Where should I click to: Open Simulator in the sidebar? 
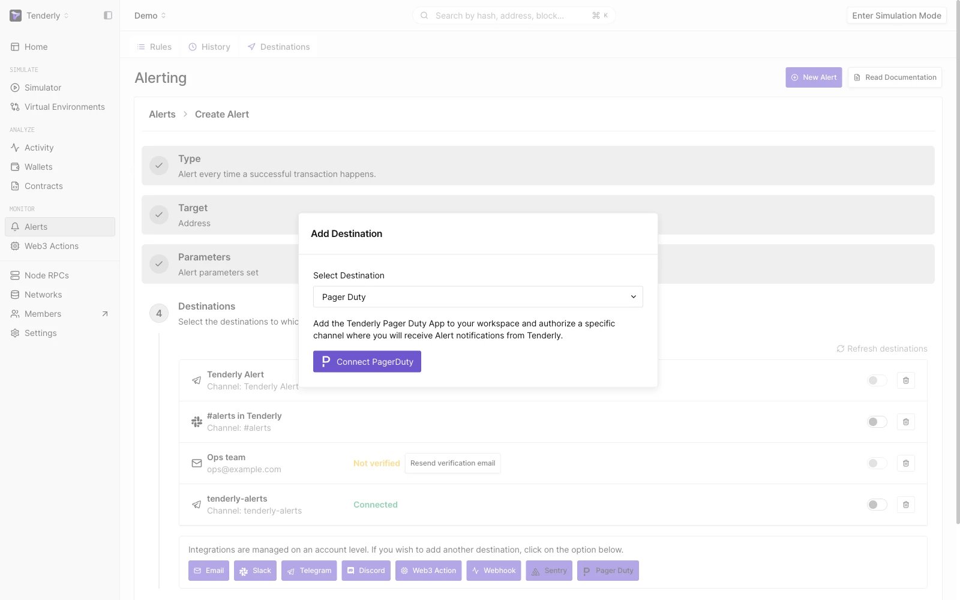(x=60, y=88)
